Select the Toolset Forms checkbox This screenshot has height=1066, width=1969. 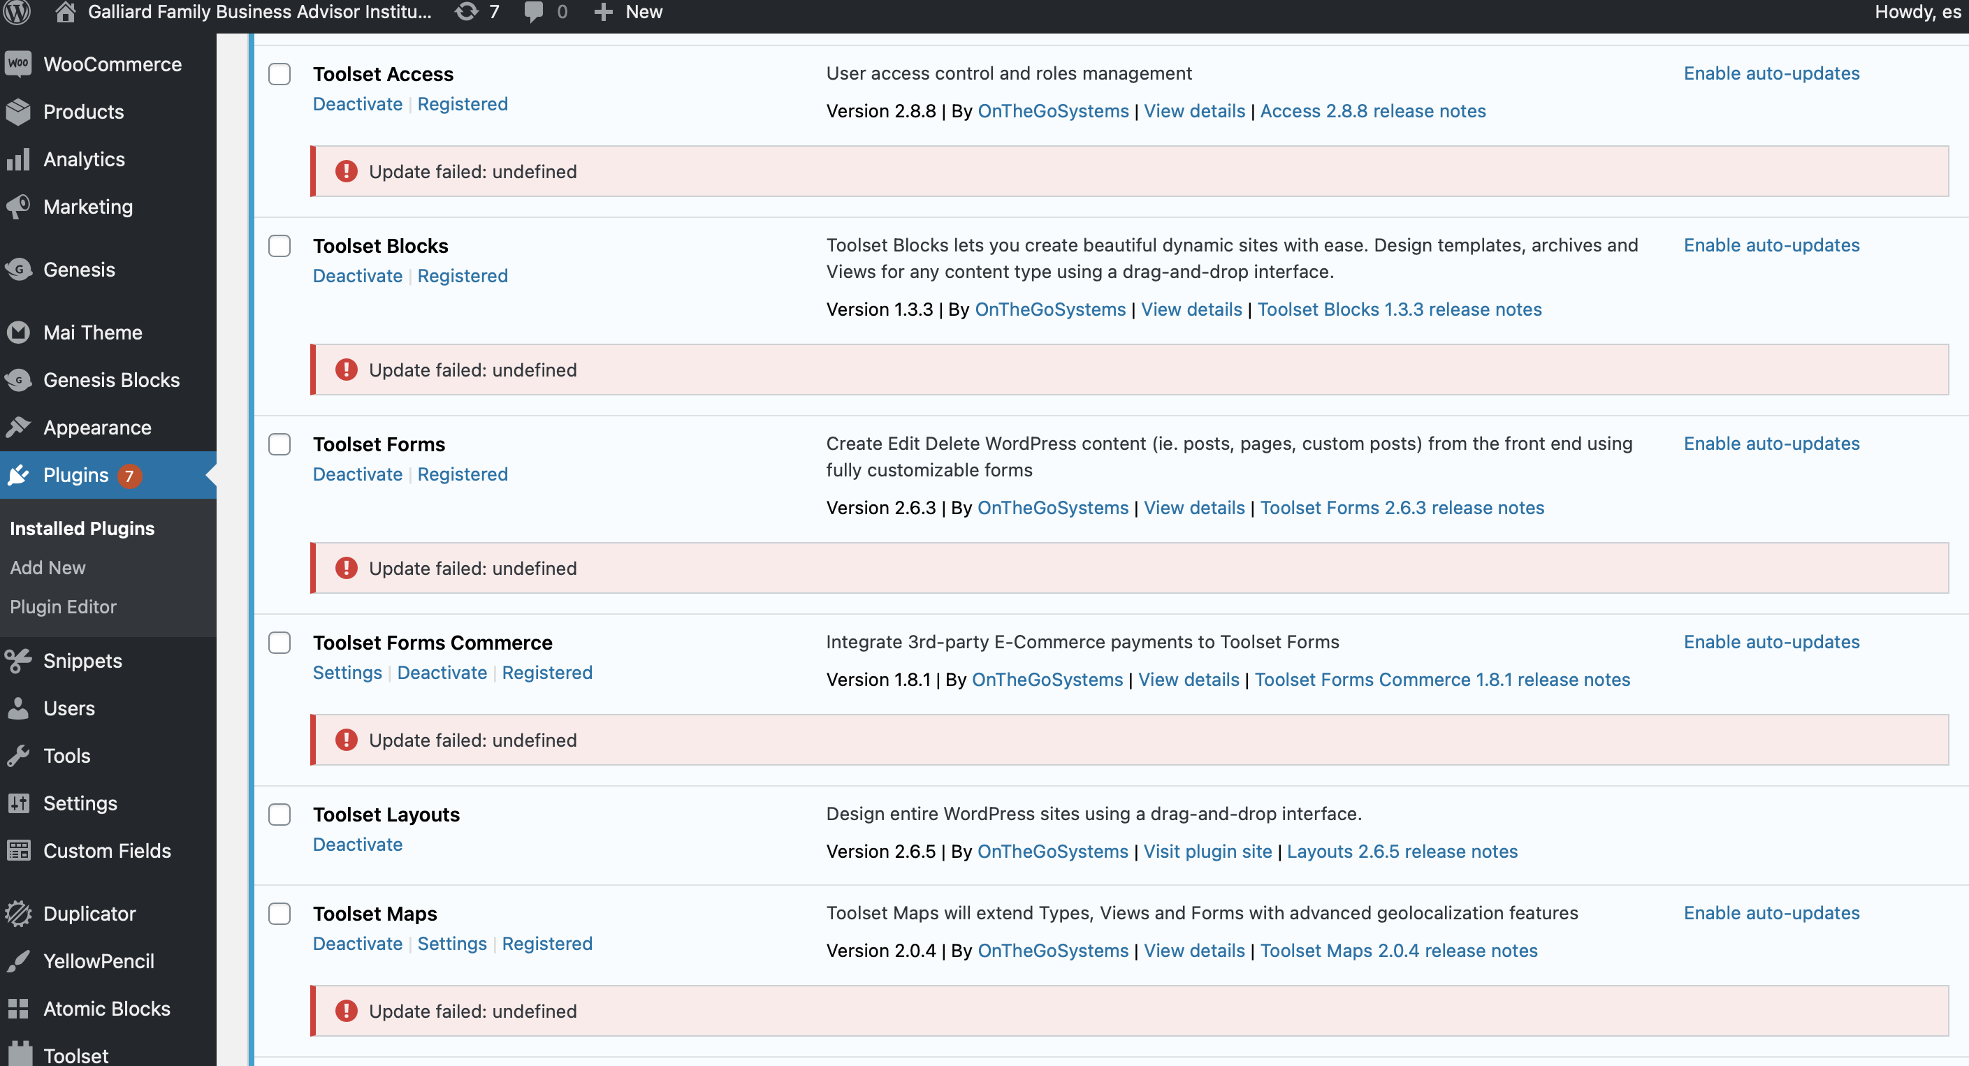[x=279, y=444]
